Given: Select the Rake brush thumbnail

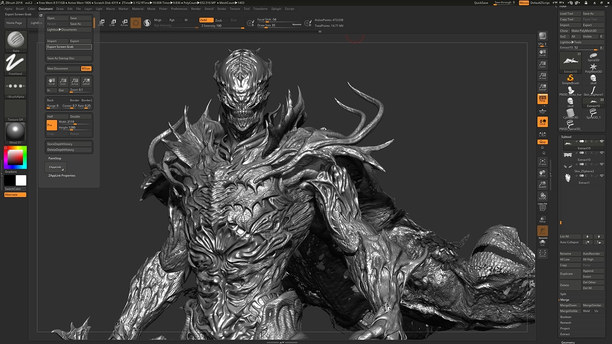Looking at the screenshot, I should tap(16, 41).
